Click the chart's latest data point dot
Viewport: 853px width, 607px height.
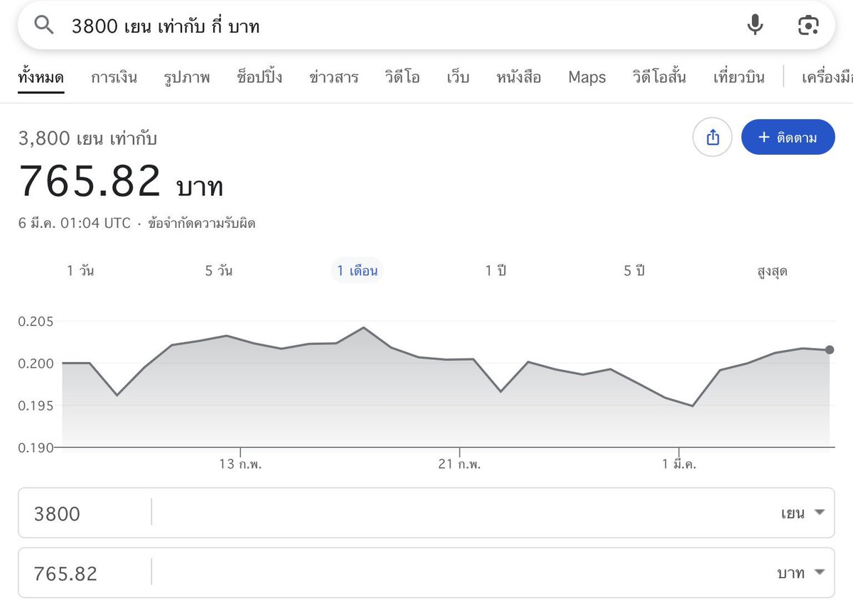click(x=830, y=350)
